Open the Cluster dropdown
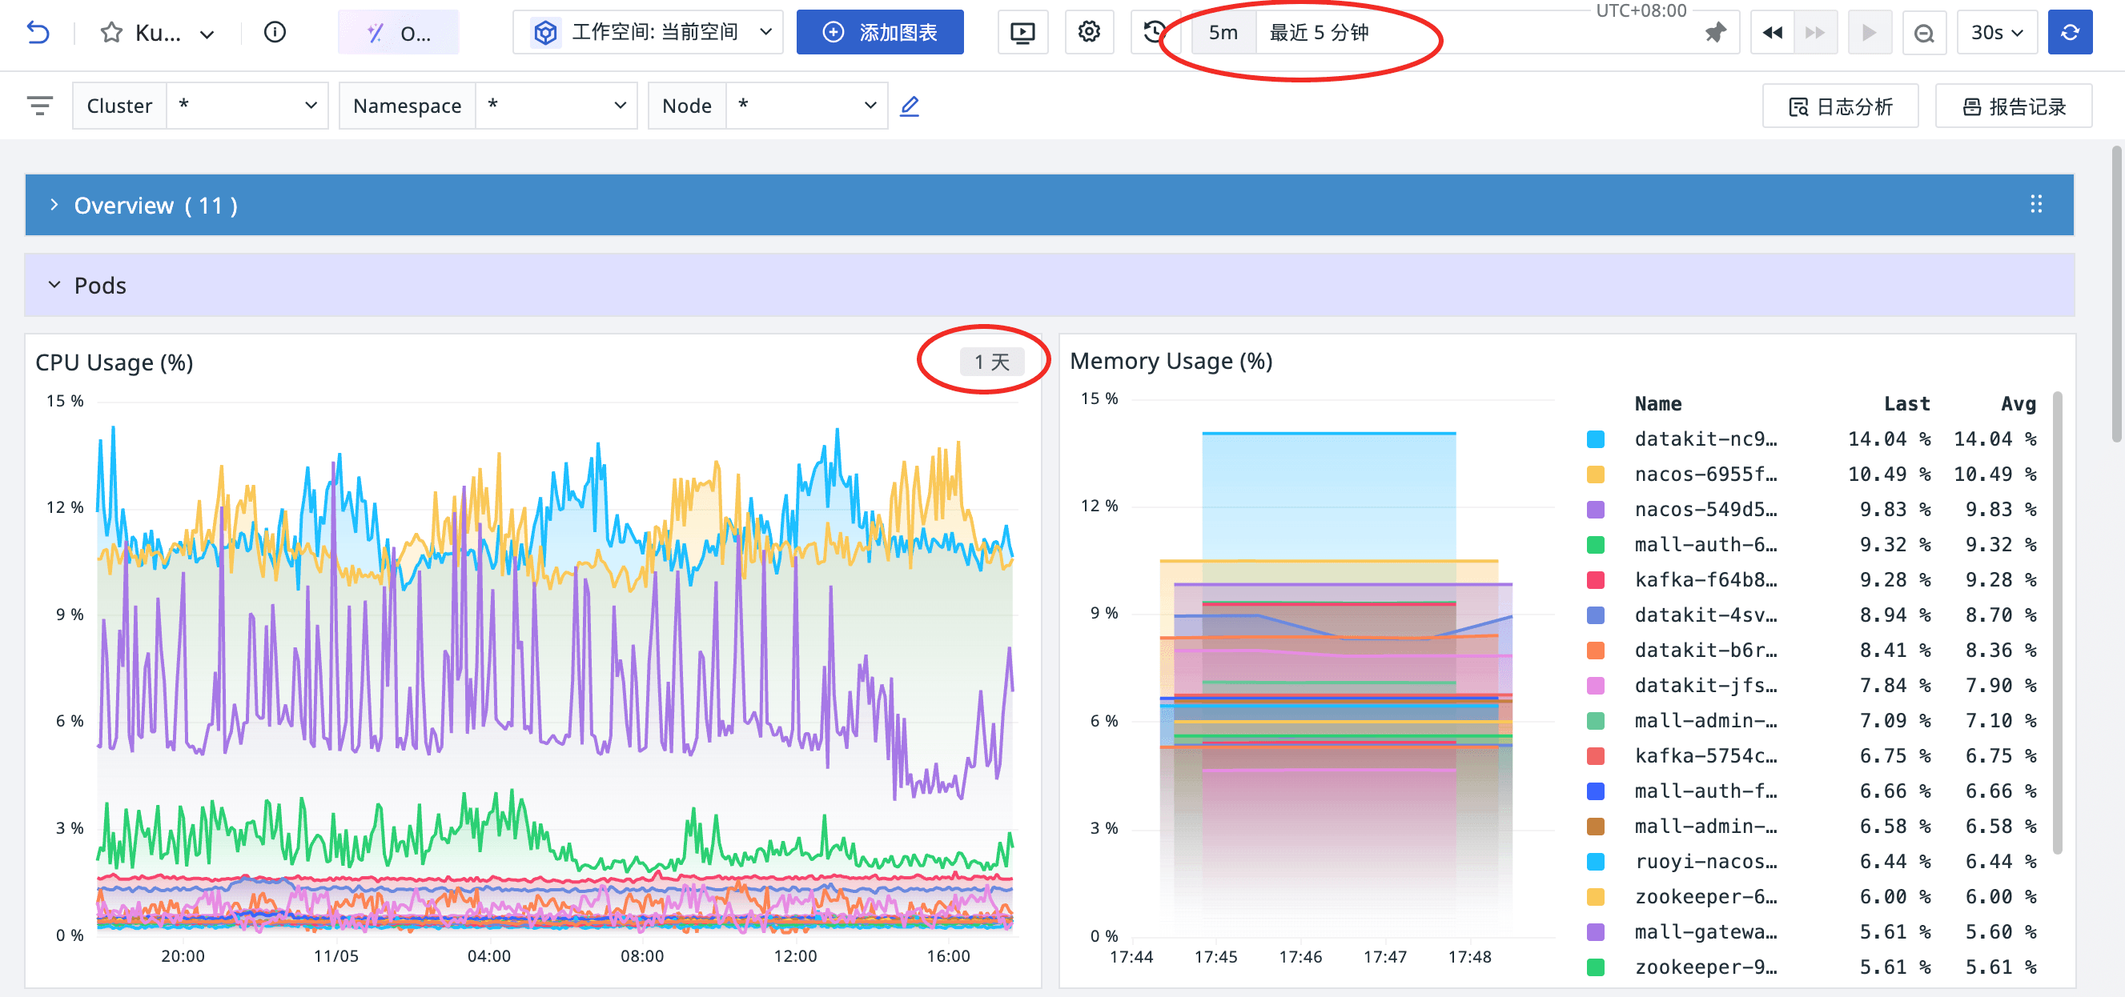2125x997 pixels. tap(246, 106)
